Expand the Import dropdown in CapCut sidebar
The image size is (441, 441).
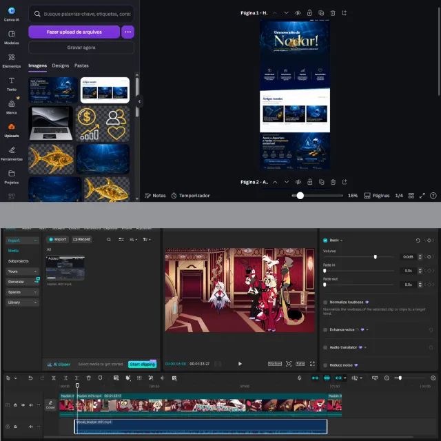click(35, 240)
